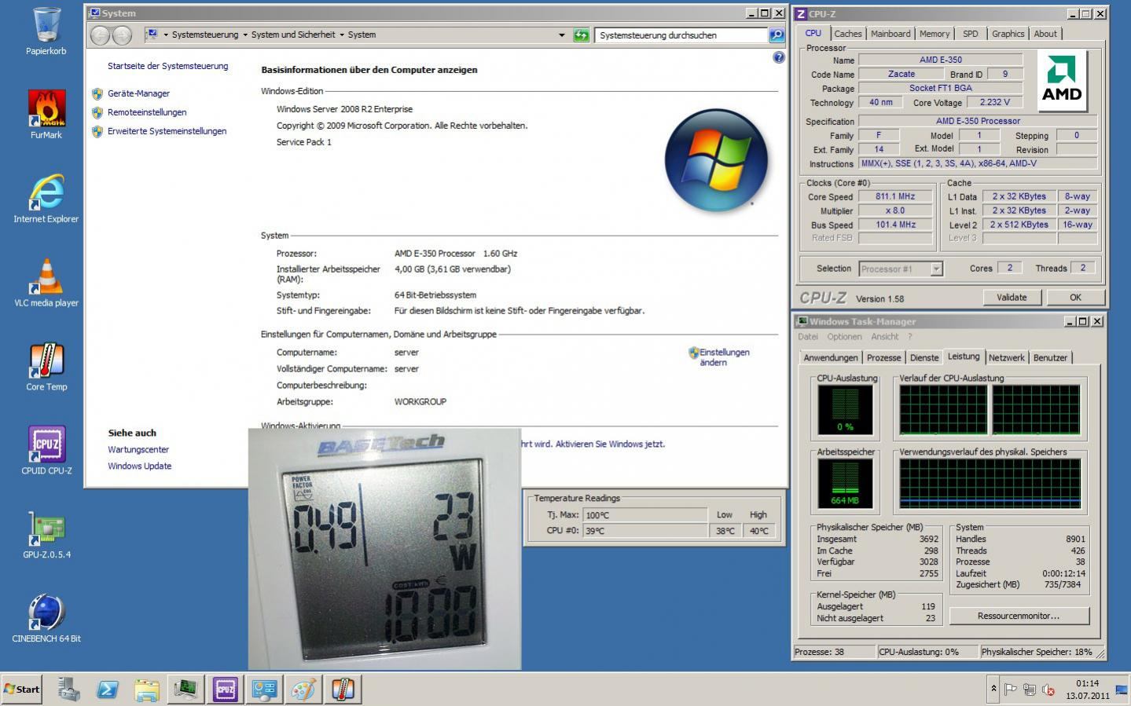Switch to Task Manager taskbar button
Viewport: 1131px width, 706px height.
tap(186, 690)
